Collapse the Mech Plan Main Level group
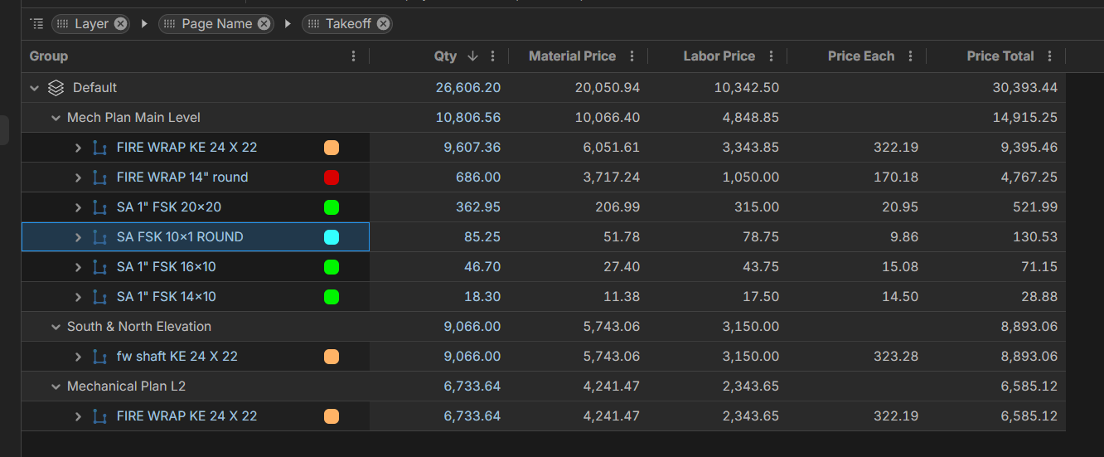 [56, 118]
